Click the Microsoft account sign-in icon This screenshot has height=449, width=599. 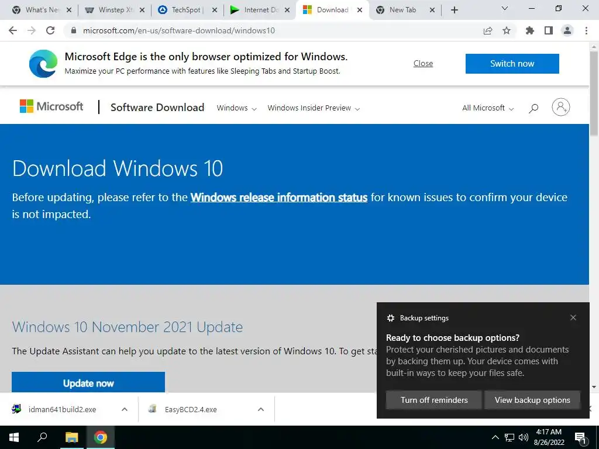tap(561, 108)
